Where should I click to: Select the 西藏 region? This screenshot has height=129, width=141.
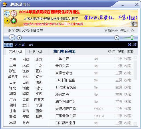click(39, 111)
